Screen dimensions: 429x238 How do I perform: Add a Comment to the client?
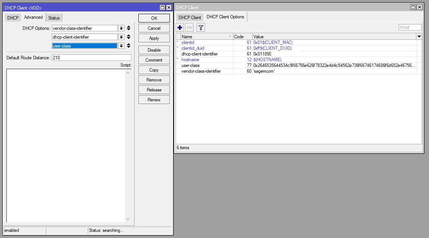(154, 60)
